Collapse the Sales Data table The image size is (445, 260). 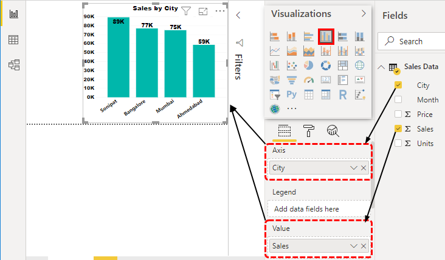(x=381, y=67)
